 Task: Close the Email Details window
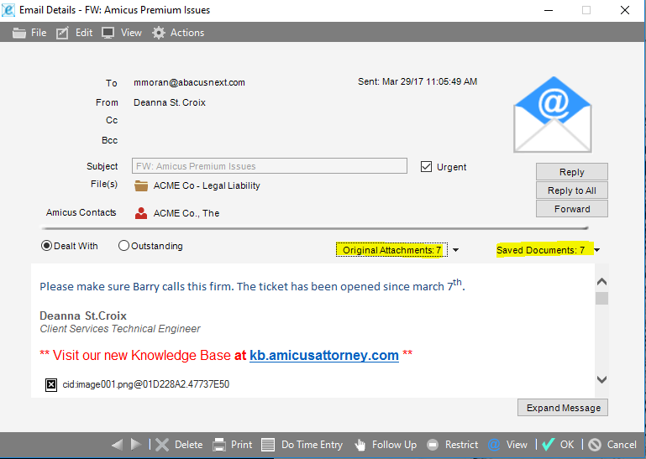pyautogui.click(x=624, y=10)
